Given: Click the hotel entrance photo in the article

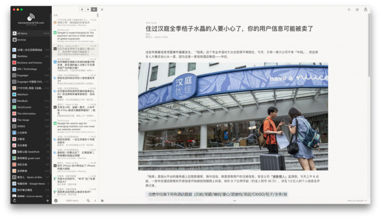Looking at the screenshot, I should (x=233, y=116).
